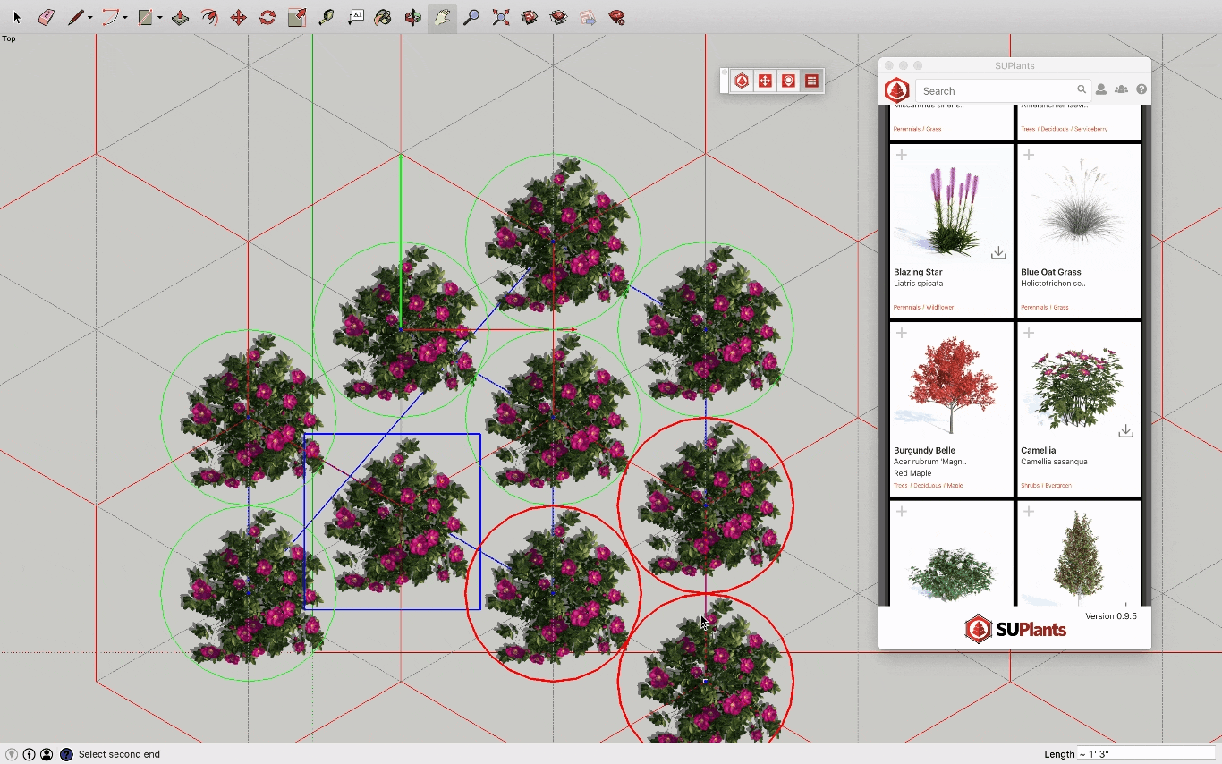Open the SUPlants help icon
Viewport: 1222px width, 764px height.
1141,89
